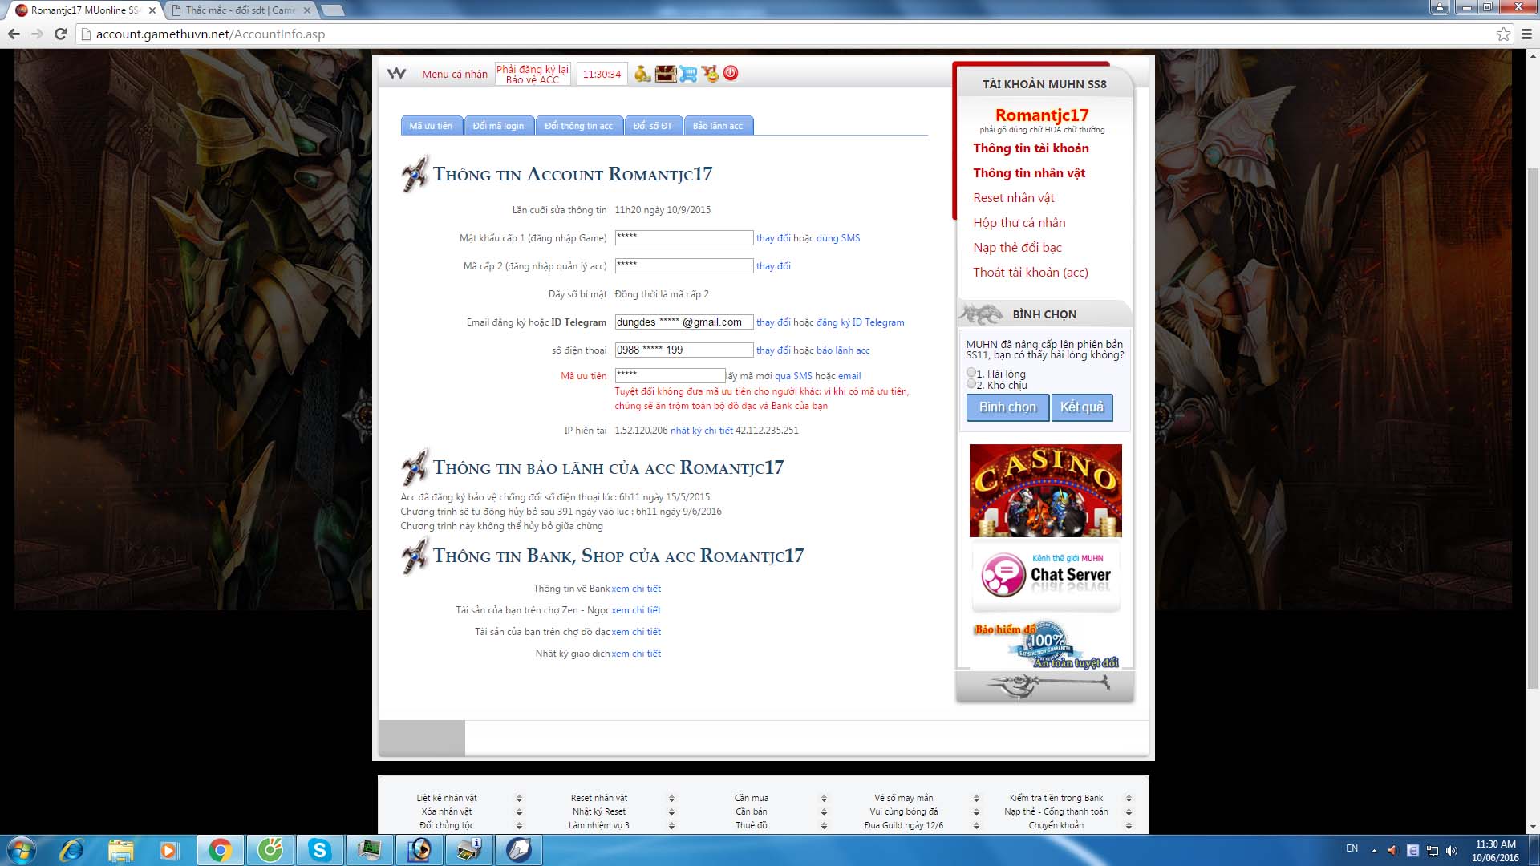The image size is (1540, 866).
Task: Open the Chat Server banner
Action: click(x=1045, y=575)
